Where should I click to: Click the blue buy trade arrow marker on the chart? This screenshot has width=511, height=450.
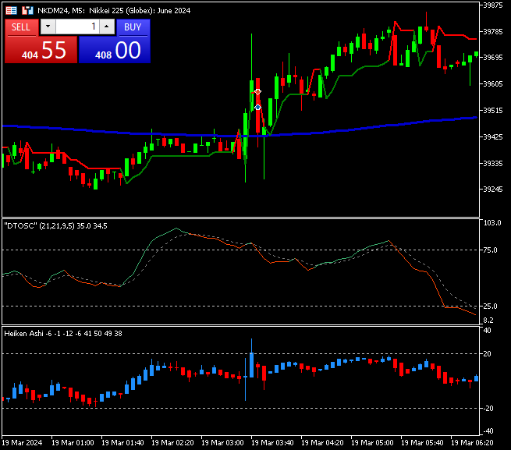point(257,107)
